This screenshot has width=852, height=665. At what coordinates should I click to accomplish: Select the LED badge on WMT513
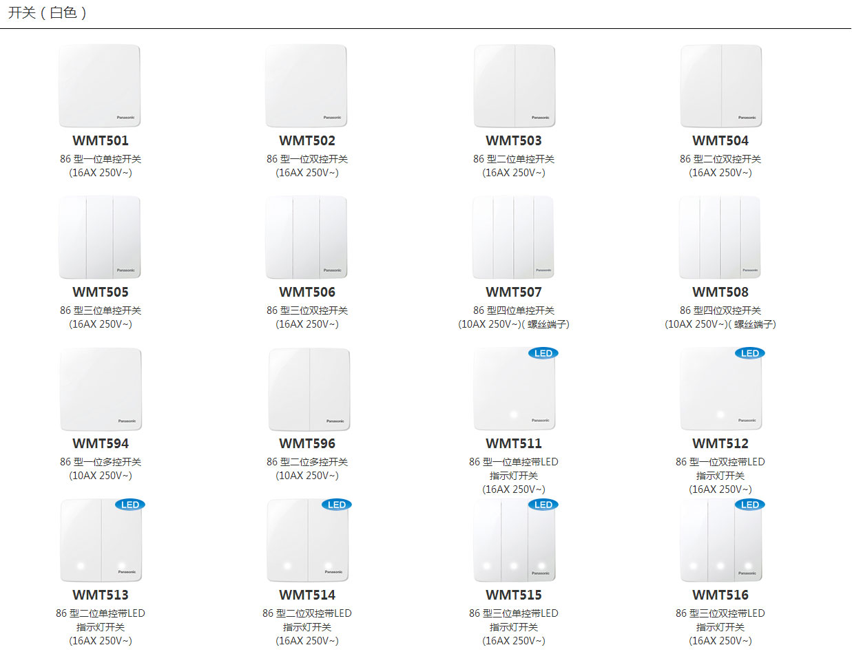click(x=129, y=505)
